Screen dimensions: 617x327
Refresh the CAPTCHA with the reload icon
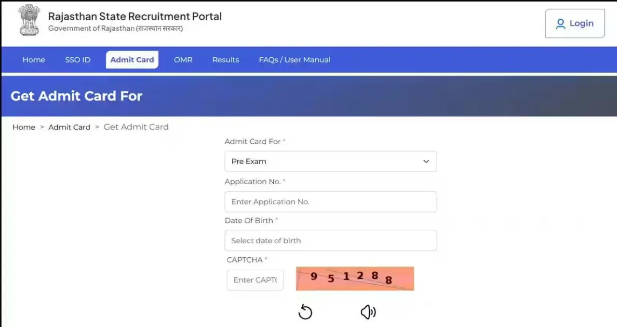click(x=305, y=312)
